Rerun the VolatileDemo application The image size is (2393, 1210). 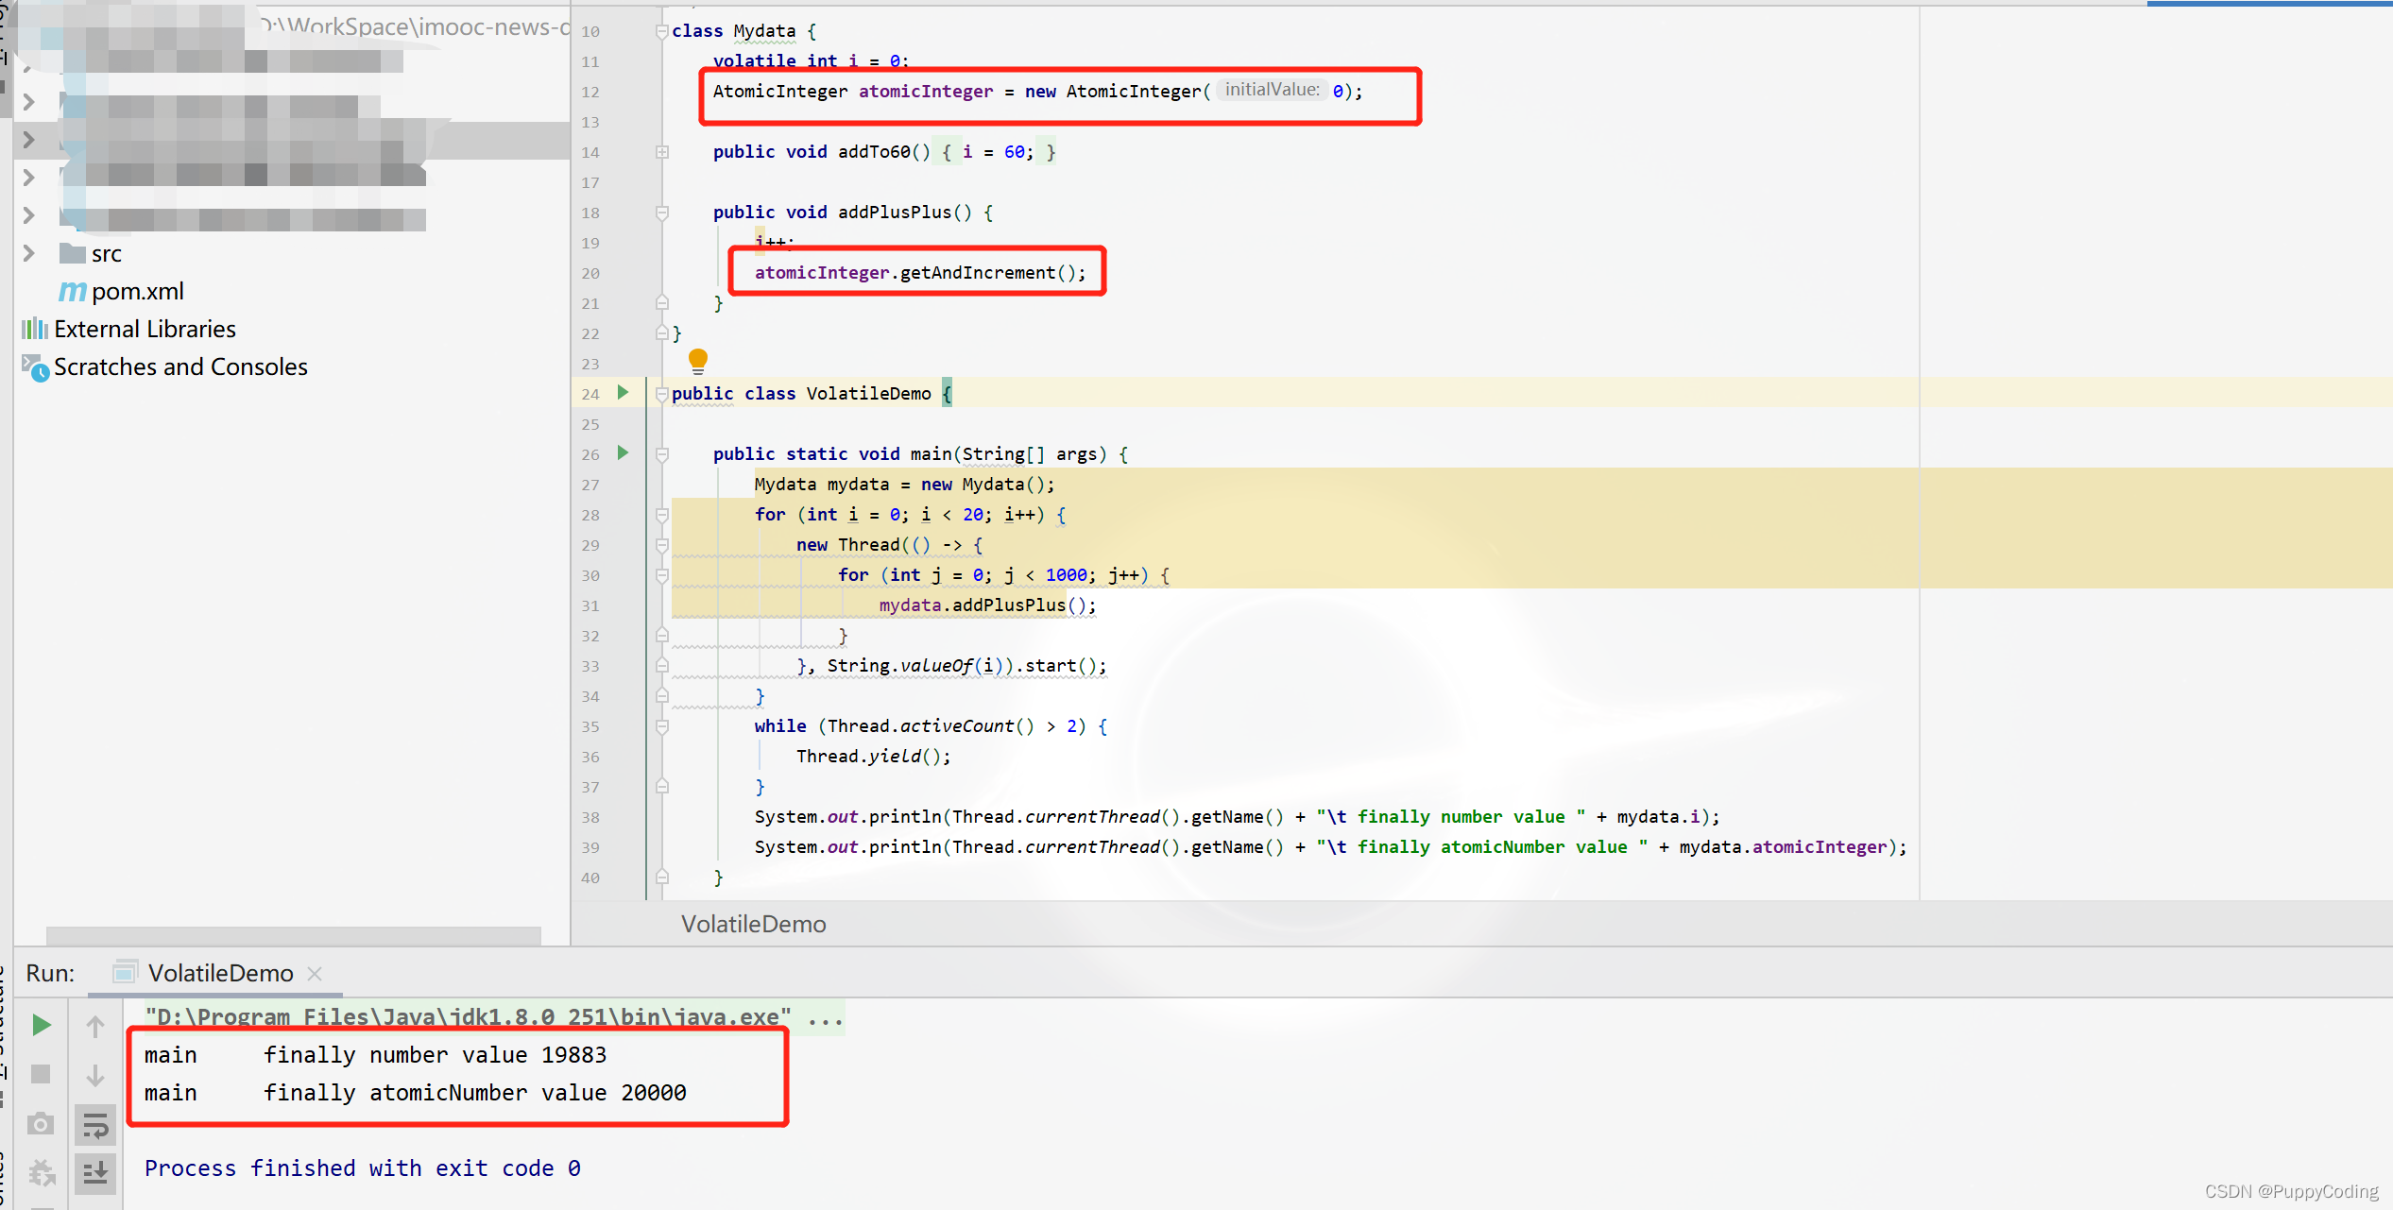40,1025
